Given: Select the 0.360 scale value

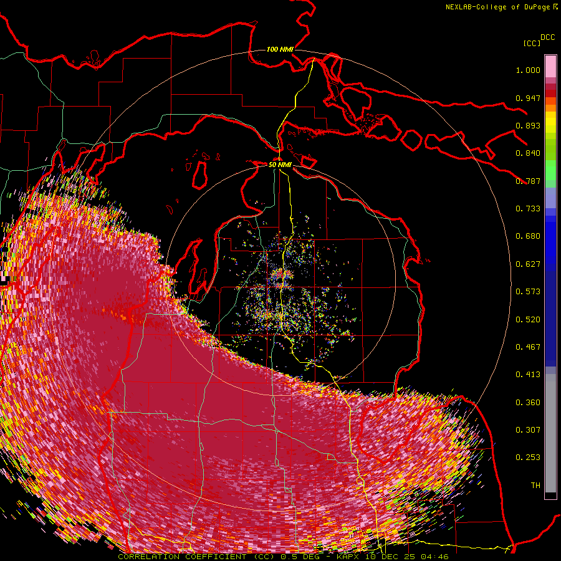Looking at the screenshot, I should coord(528,403).
